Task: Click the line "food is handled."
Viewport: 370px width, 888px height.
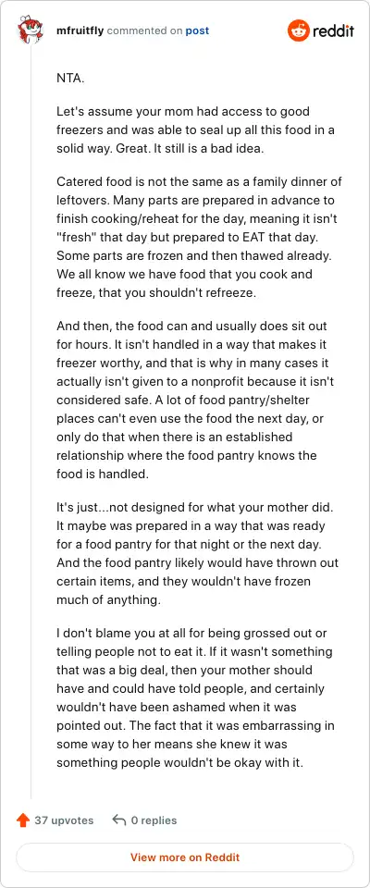Action: click(x=103, y=474)
